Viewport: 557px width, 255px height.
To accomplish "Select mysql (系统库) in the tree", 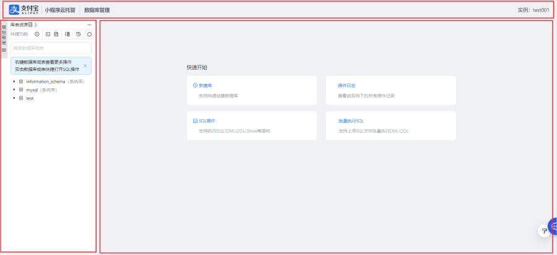I will tap(42, 90).
